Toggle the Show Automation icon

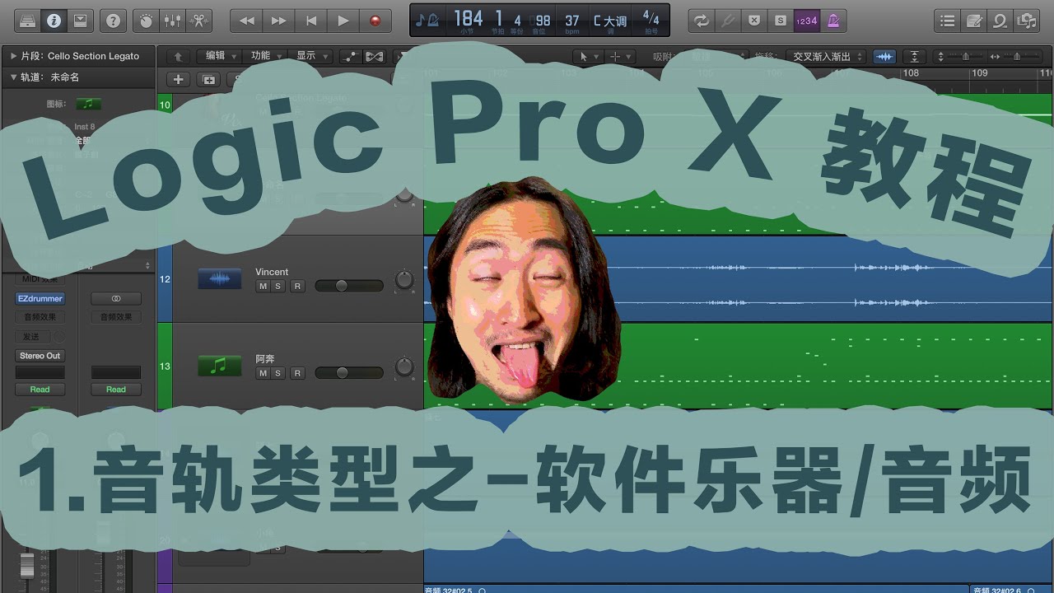tap(352, 56)
